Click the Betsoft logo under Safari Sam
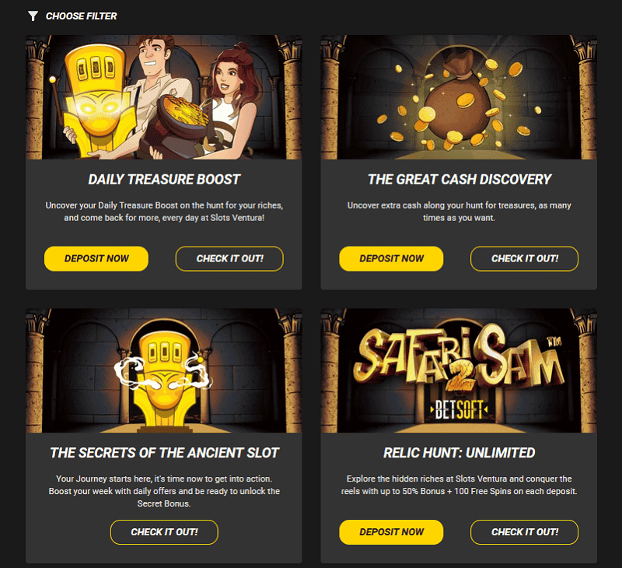The width and height of the screenshot is (622, 568). (x=459, y=409)
